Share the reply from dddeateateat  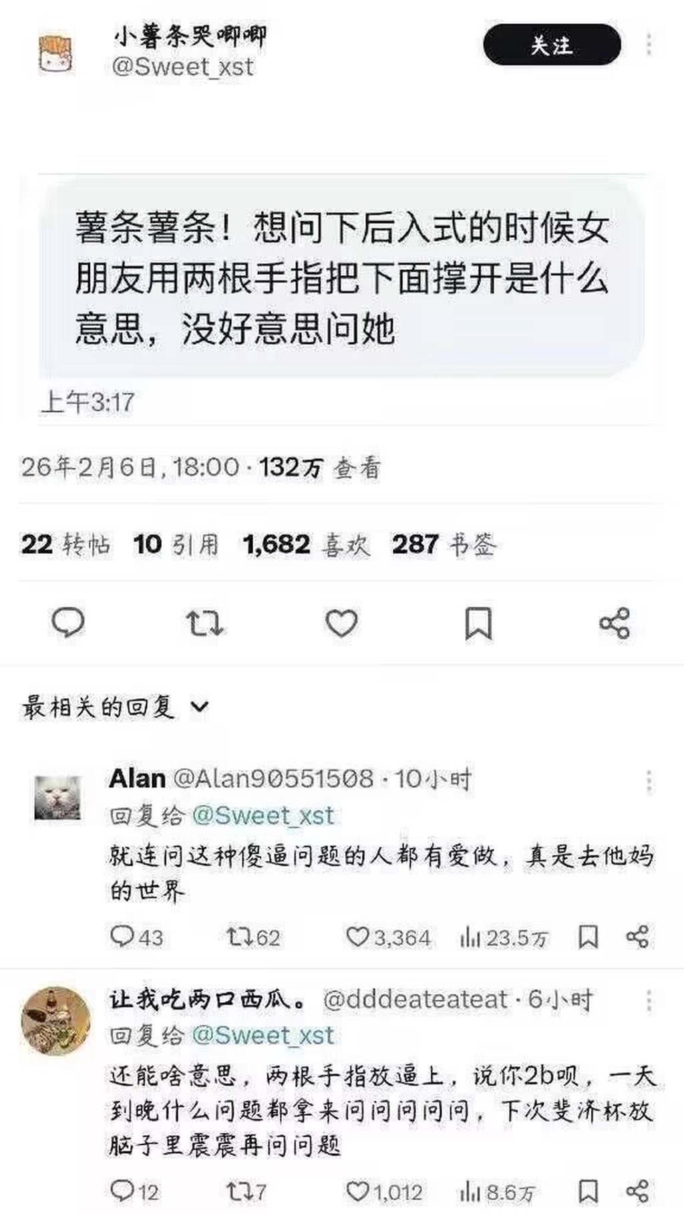[637, 1191]
